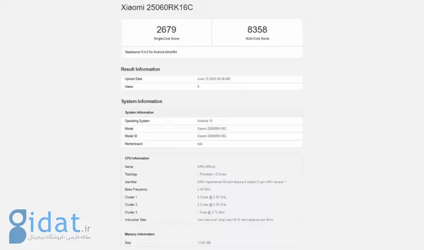Click the 'Single-Core Score' label
Image resolution: width=424 pixels, height=250 pixels.
[x=166, y=38]
